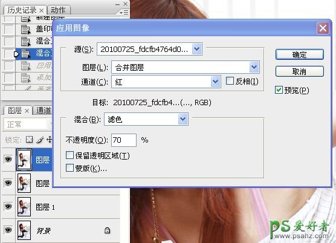
Task: Click the 确定 OK button
Action: coord(299,54)
